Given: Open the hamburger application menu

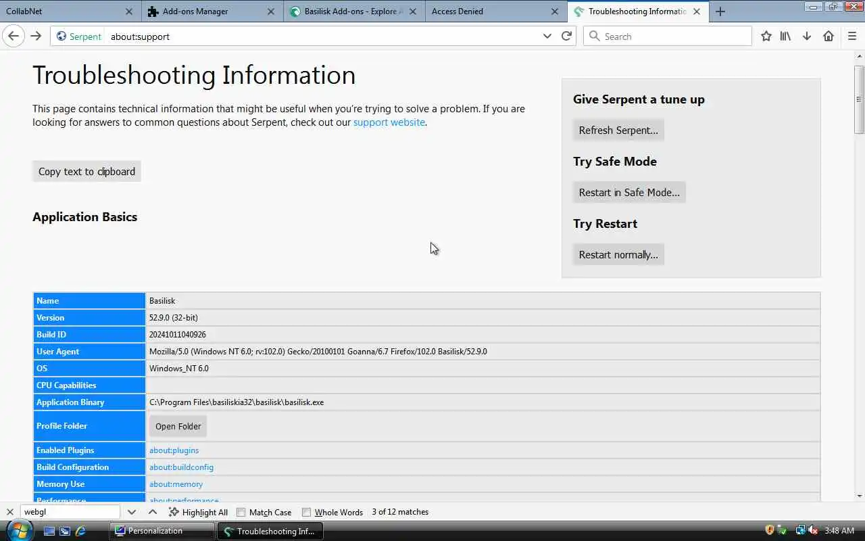Looking at the screenshot, I should (852, 37).
